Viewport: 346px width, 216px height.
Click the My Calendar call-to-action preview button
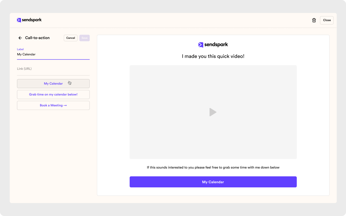pos(213,182)
